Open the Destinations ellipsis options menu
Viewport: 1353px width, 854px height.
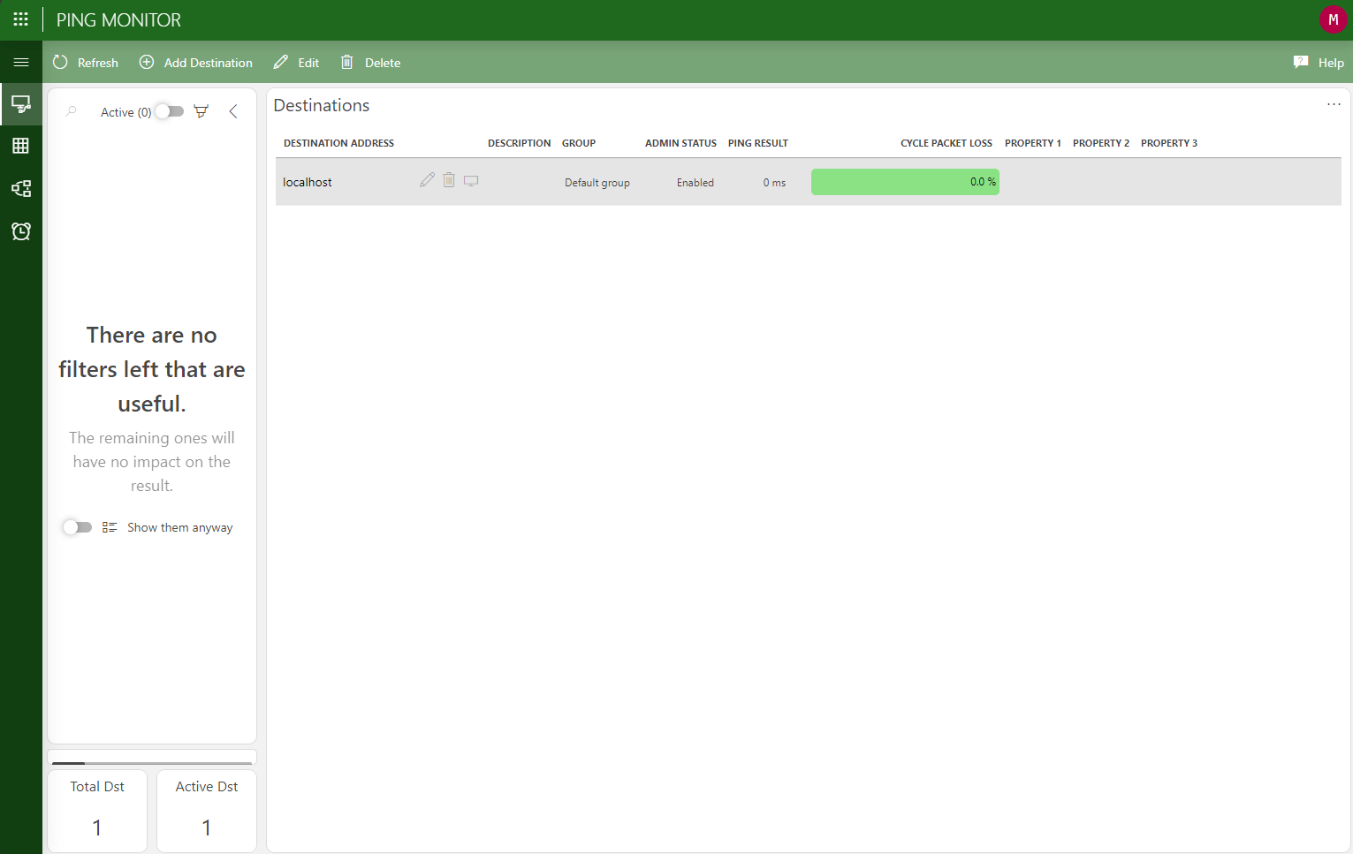(1334, 104)
